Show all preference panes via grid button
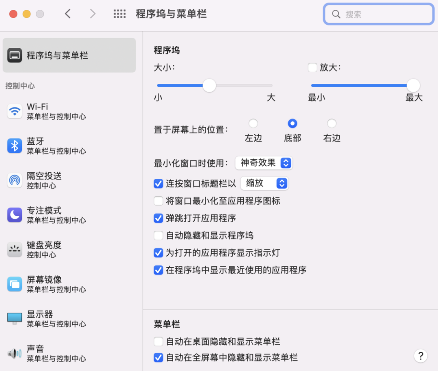Viewport: 438px width, 371px height. 119,13
